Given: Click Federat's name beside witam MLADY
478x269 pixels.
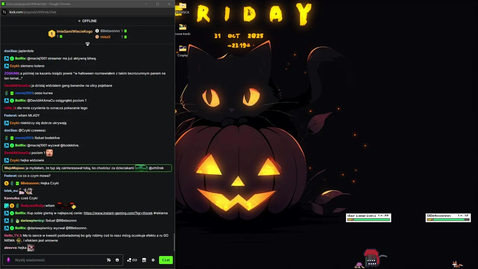Looking at the screenshot, I should click(x=10, y=115).
